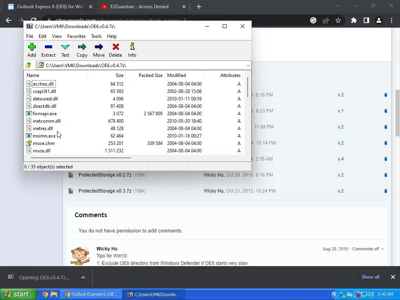Click the Chrome back arrow

tap(9, 20)
